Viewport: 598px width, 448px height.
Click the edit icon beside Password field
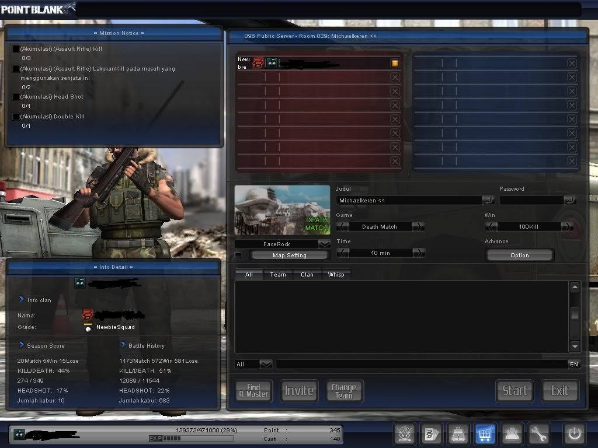pos(570,200)
